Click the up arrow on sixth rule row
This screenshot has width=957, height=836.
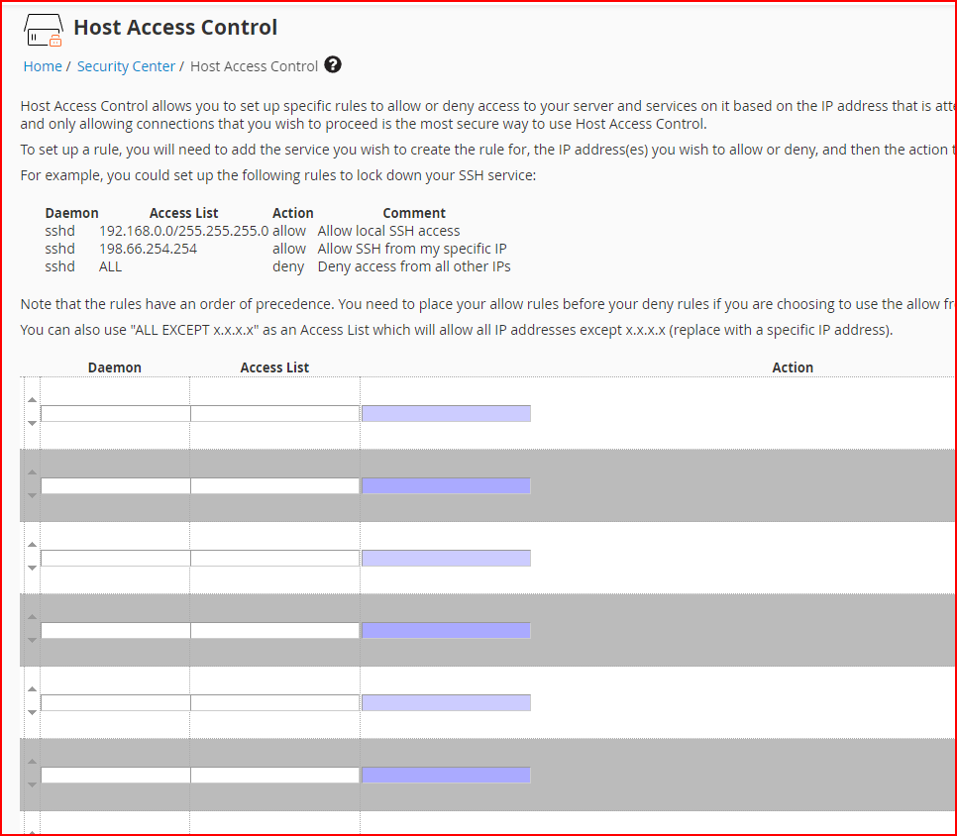pyautogui.click(x=33, y=762)
